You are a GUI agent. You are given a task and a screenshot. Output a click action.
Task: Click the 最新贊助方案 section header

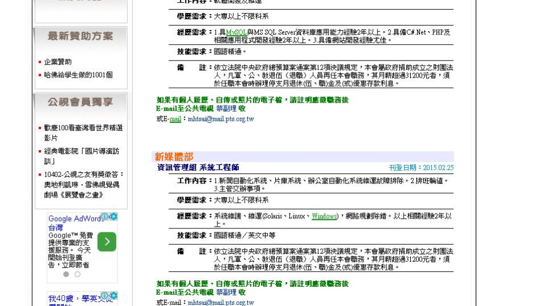coord(80,36)
